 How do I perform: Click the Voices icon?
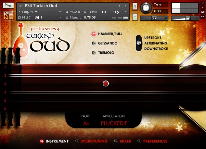point(67,12)
